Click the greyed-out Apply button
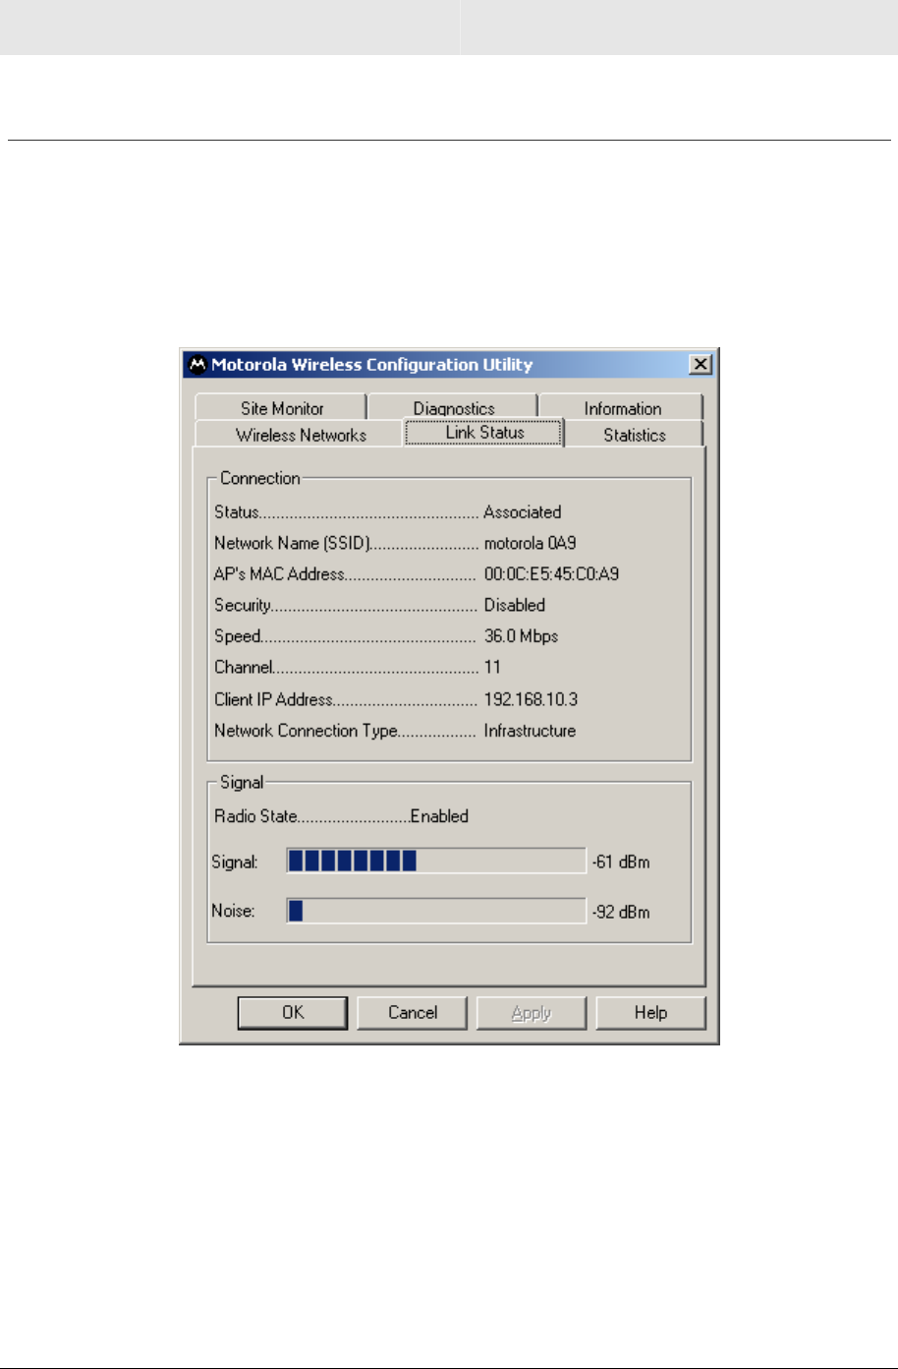Image resolution: width=898 pixels, height=1369 pixels. click(x=532, y=1013)
